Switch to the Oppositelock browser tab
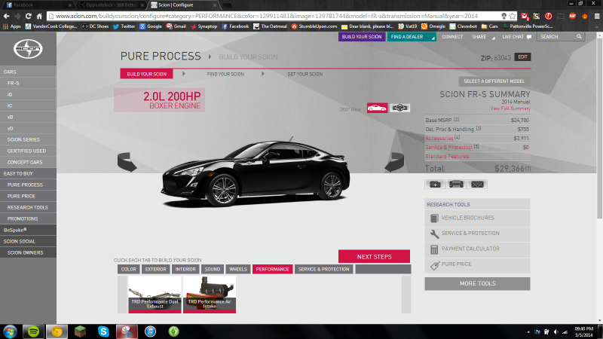This screenshot has height=339, width=603. [x=112, y=5]
